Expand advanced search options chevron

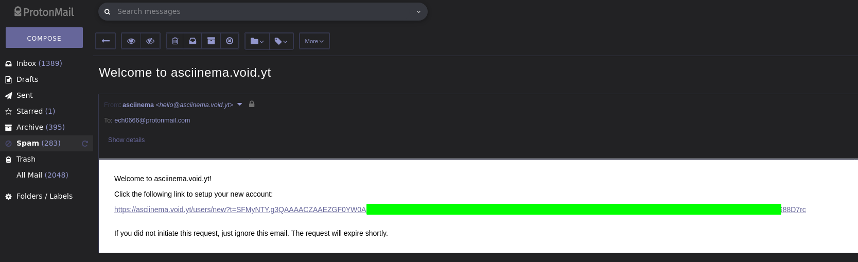click(418, 12)
